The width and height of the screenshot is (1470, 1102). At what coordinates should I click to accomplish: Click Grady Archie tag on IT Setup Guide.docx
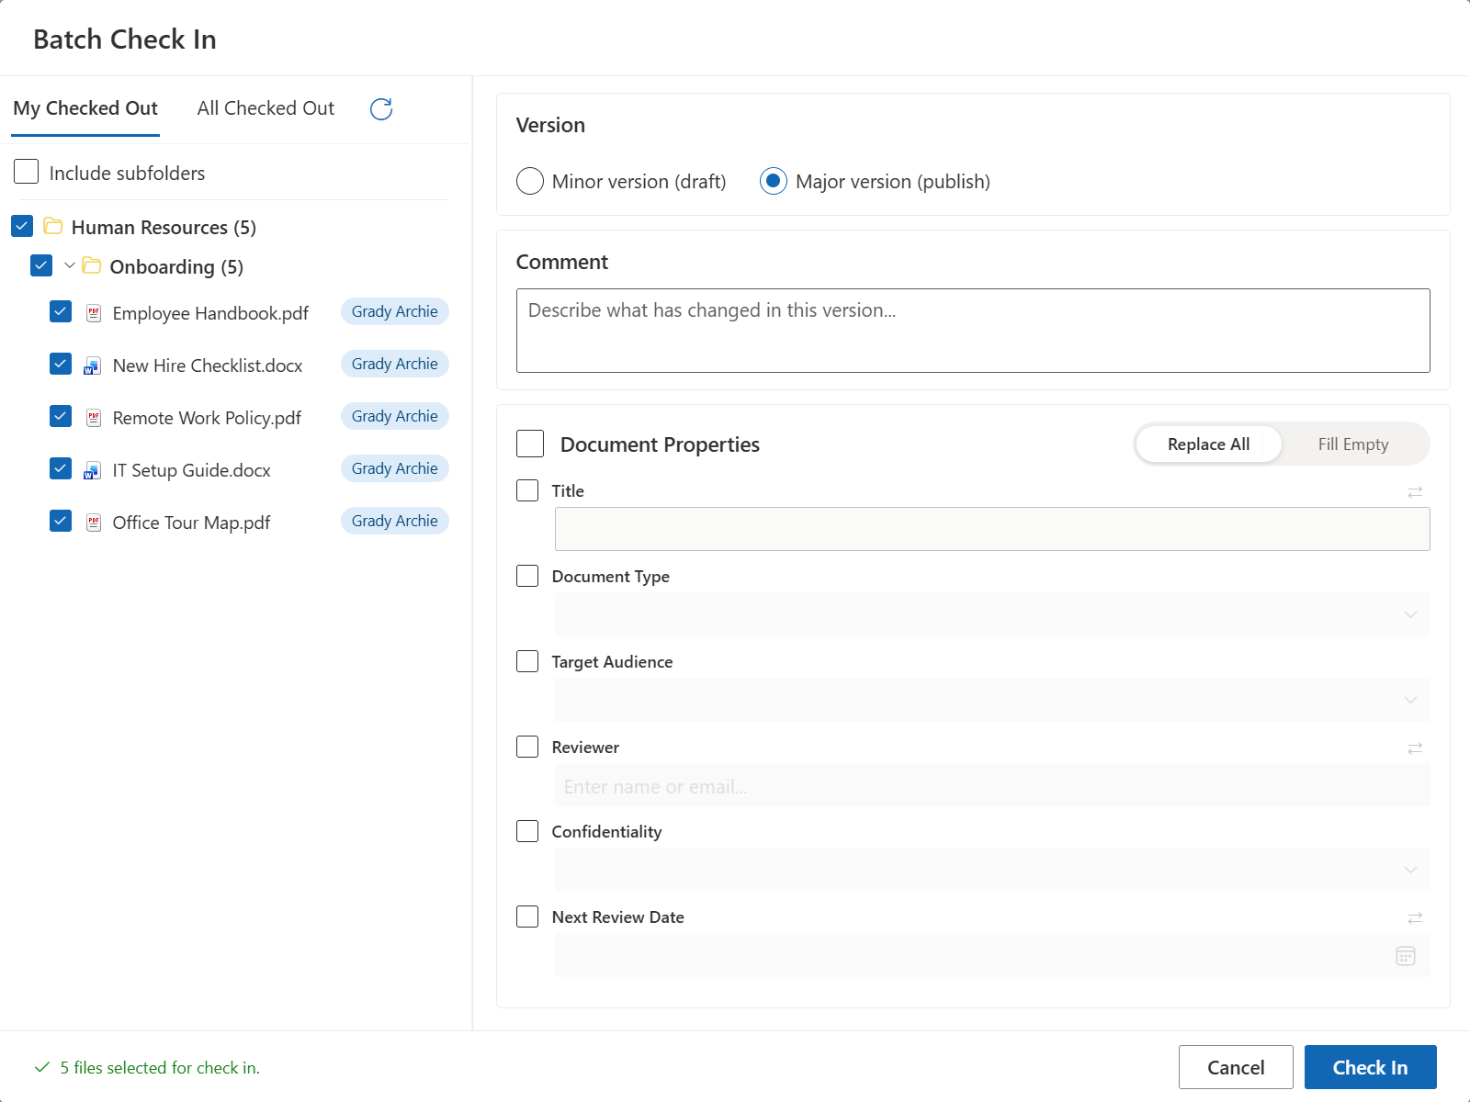point(395,468)
